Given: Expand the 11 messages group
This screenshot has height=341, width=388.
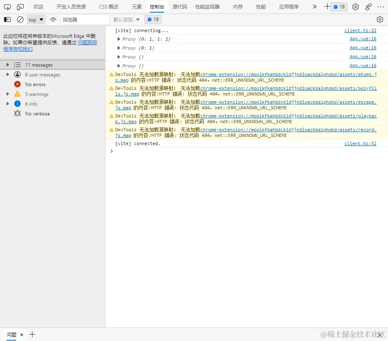Looking at the screenshot, I should click(x=8, y=65).
